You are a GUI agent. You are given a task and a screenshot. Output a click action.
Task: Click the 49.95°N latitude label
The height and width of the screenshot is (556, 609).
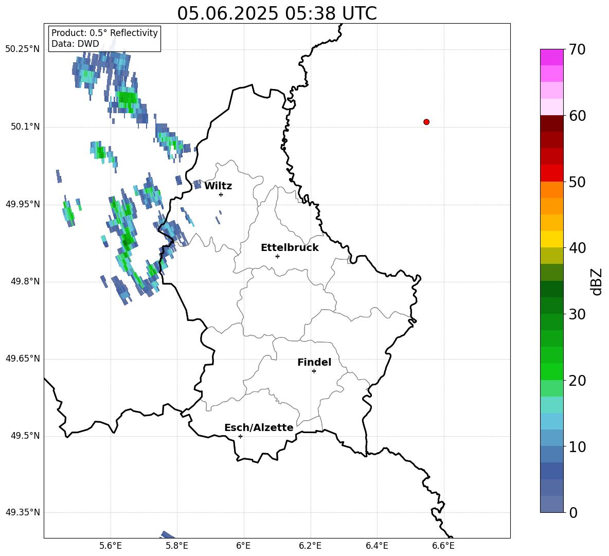23,204
